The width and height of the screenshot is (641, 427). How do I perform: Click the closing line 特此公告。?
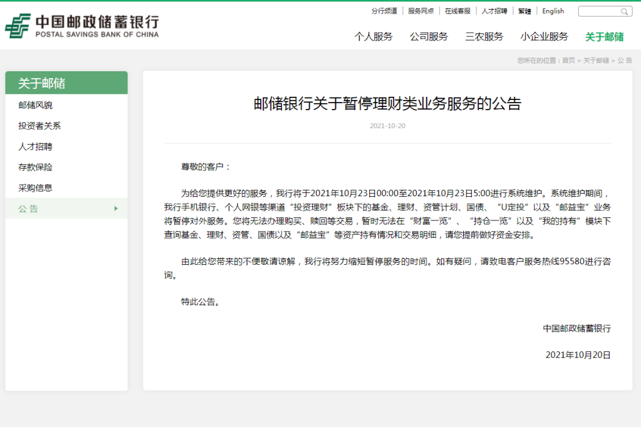coord(200,302)
